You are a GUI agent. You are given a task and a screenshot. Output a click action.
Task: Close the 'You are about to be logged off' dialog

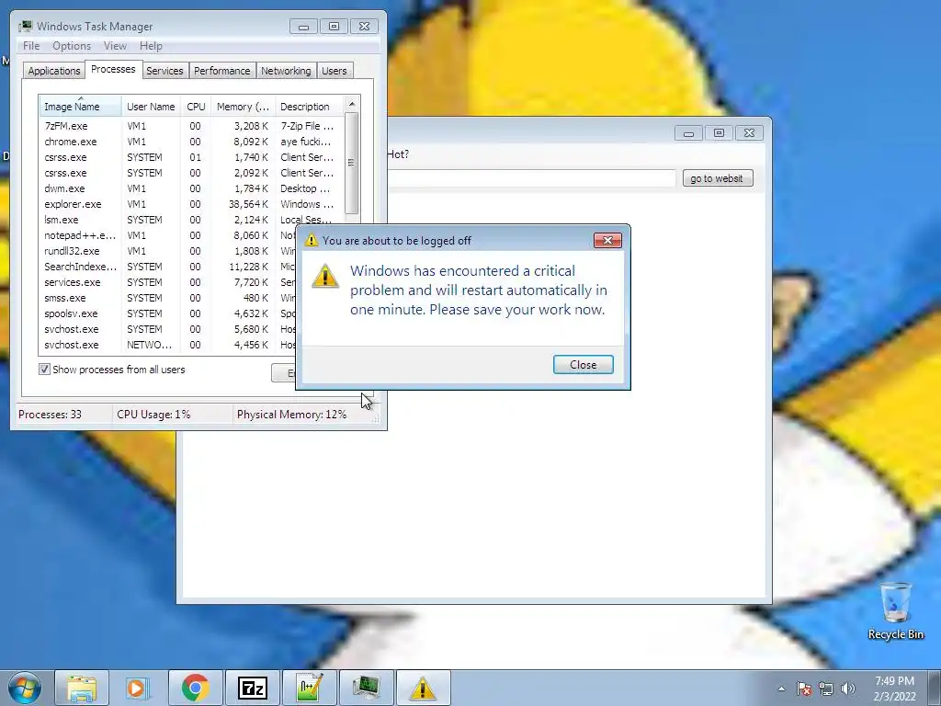click(607, 240)
